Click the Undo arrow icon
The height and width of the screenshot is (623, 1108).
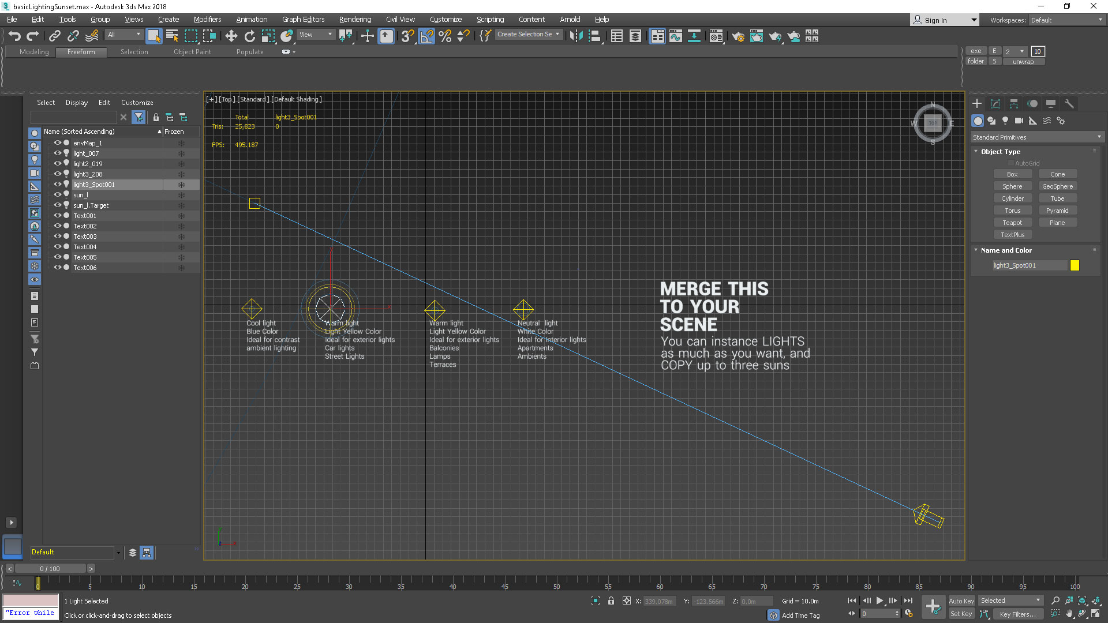click(14, 36)
